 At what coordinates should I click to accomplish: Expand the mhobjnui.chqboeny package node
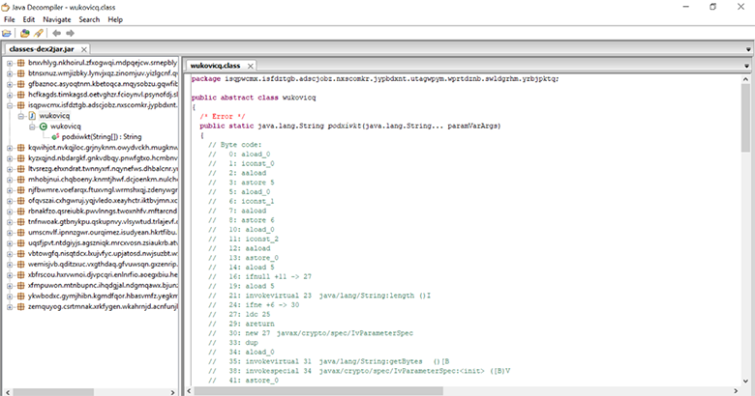point(9,180)
